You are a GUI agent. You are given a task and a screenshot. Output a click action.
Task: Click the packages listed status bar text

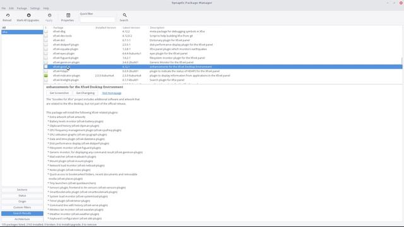point(49,224)
